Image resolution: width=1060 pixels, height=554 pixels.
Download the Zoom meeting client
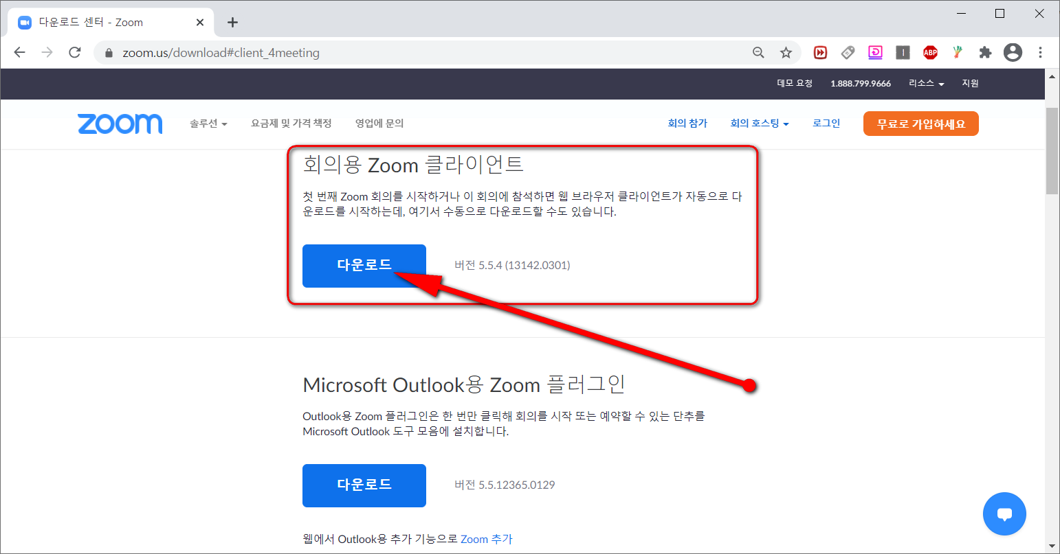364,266
